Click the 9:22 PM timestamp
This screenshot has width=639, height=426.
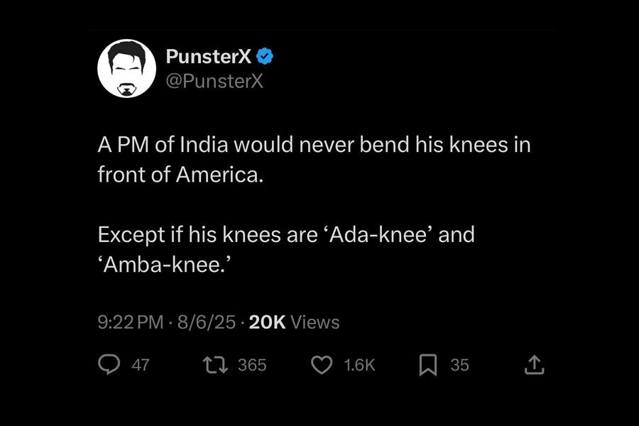pyautogui.click(x=130, y=322)
